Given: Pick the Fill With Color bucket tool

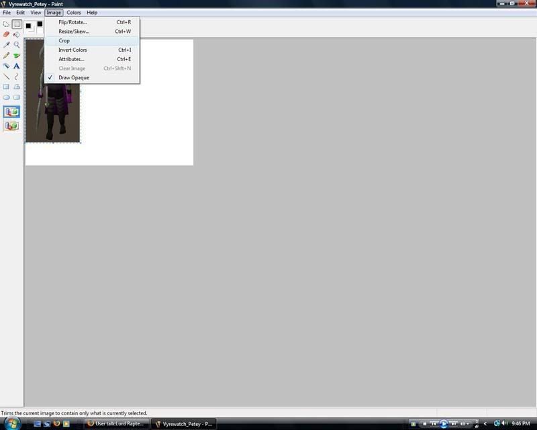Looking at the screenshot, I should click(17, 34).
